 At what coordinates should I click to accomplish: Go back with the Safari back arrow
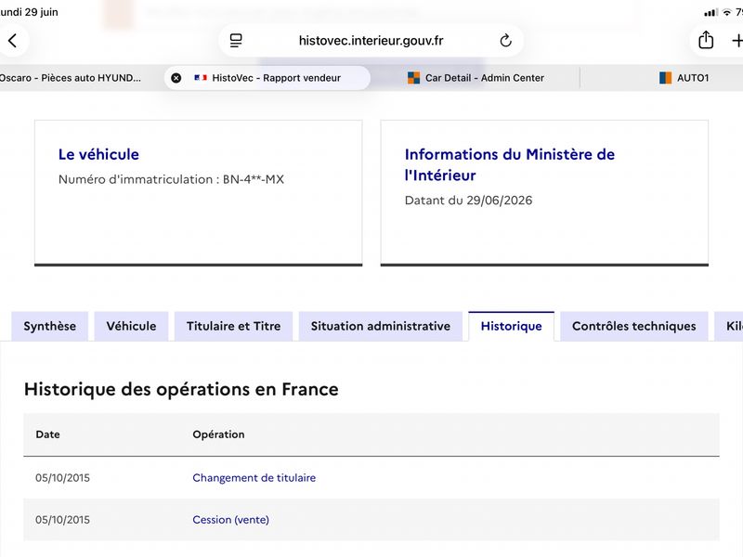click(13, 41)
